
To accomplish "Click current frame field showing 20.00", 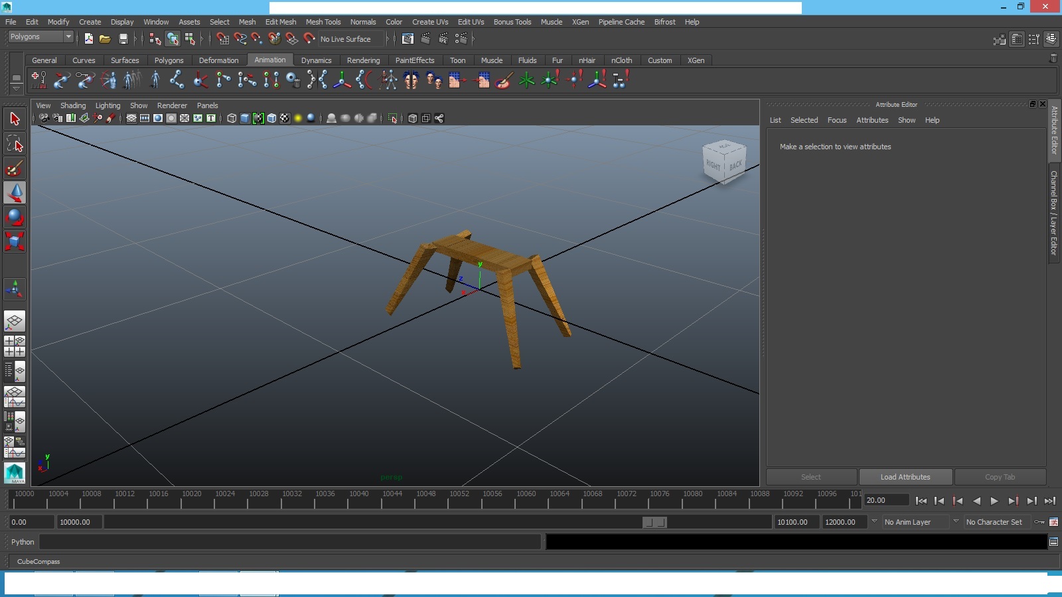I will click(x=886, y=500).
